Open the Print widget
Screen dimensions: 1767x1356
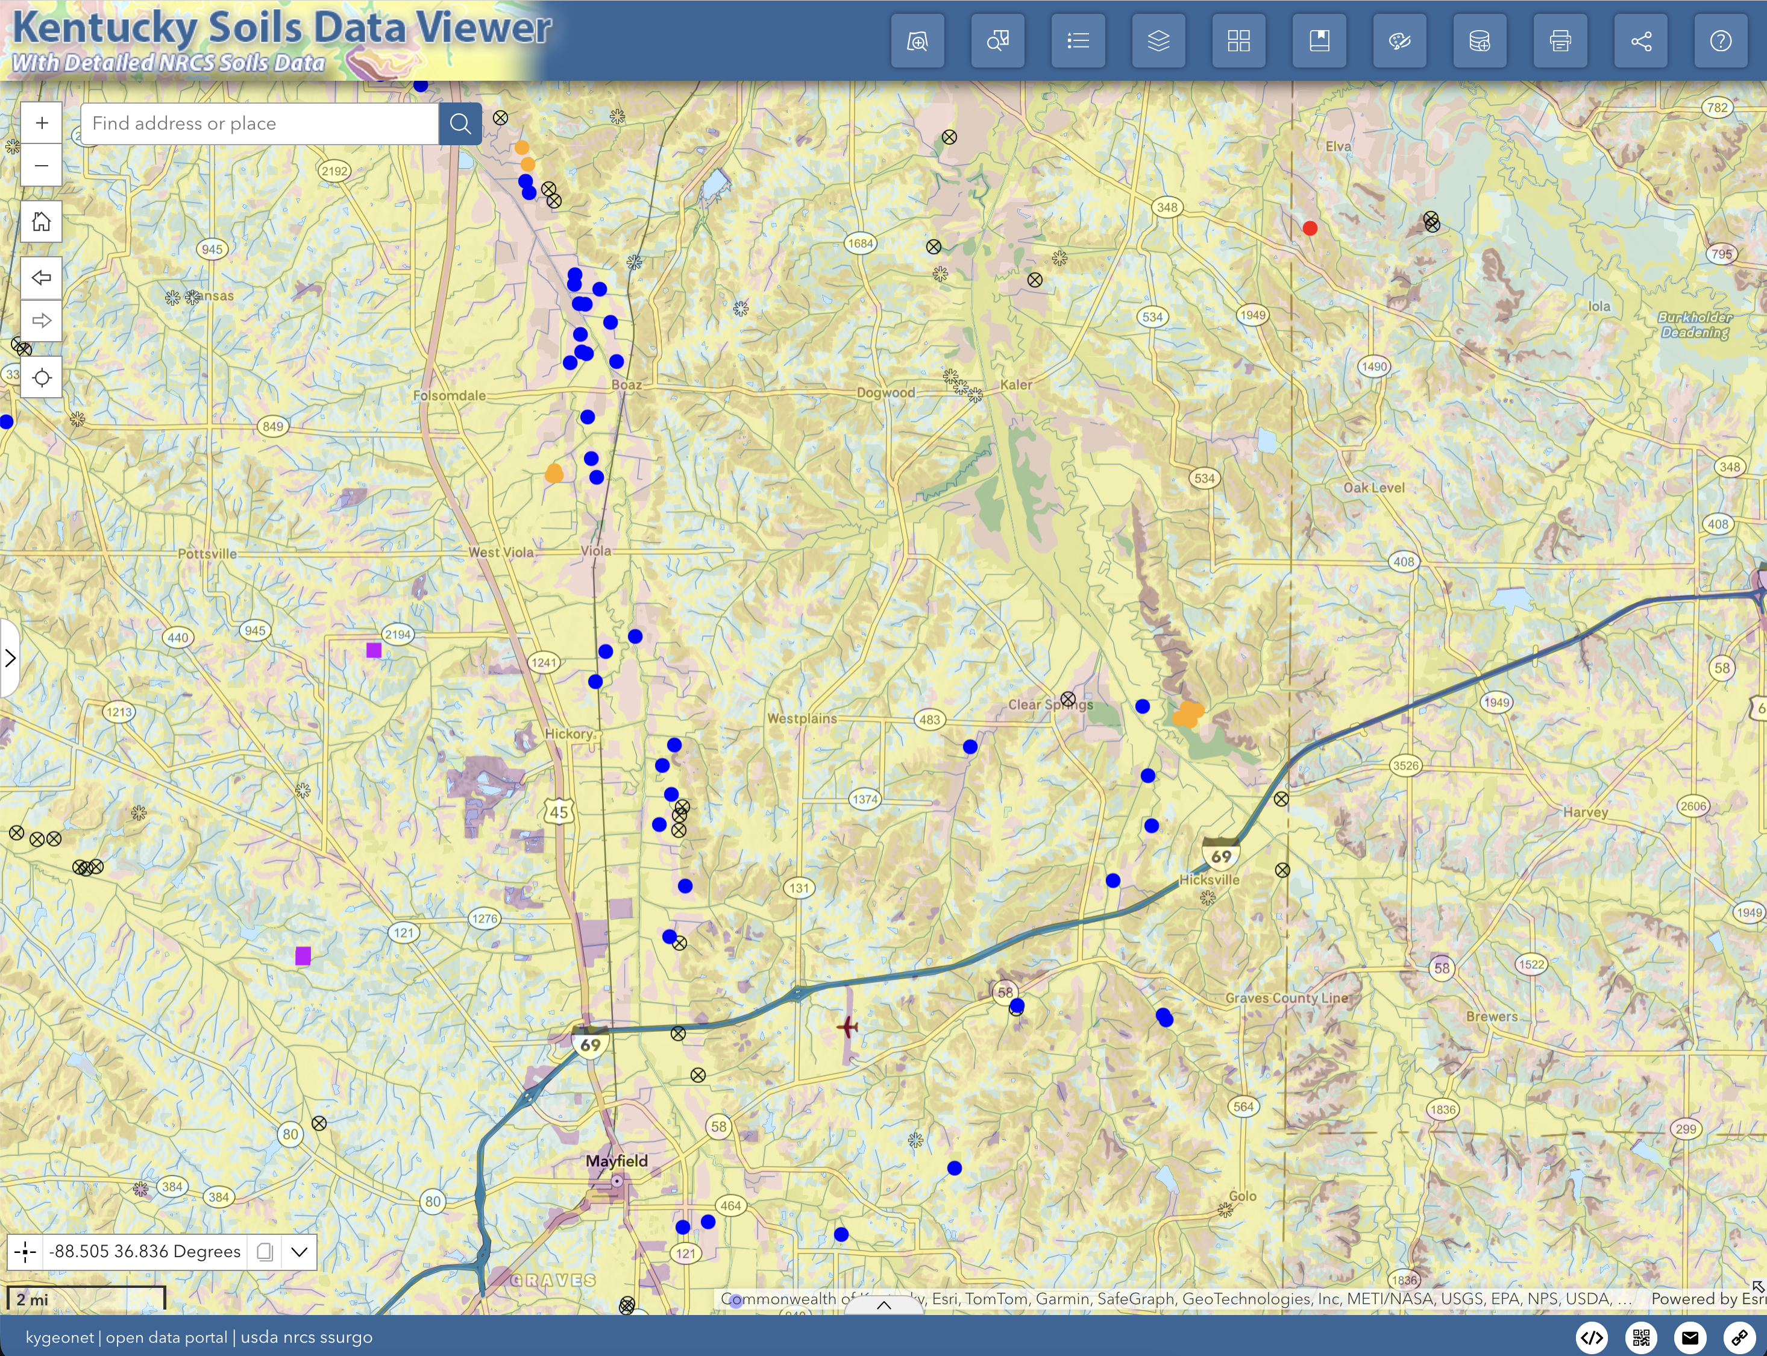point(1560,41)
